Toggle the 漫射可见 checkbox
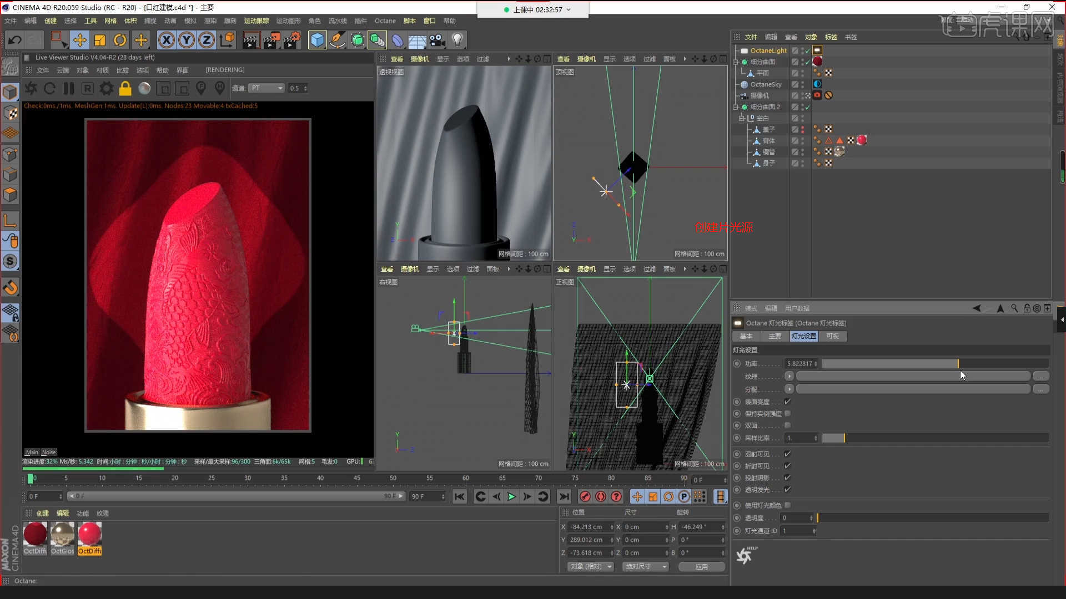 coord(787,454)
